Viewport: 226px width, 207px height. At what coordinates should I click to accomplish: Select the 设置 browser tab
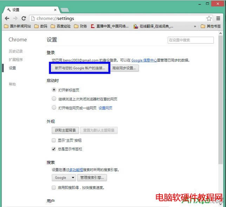coord(31,10)
